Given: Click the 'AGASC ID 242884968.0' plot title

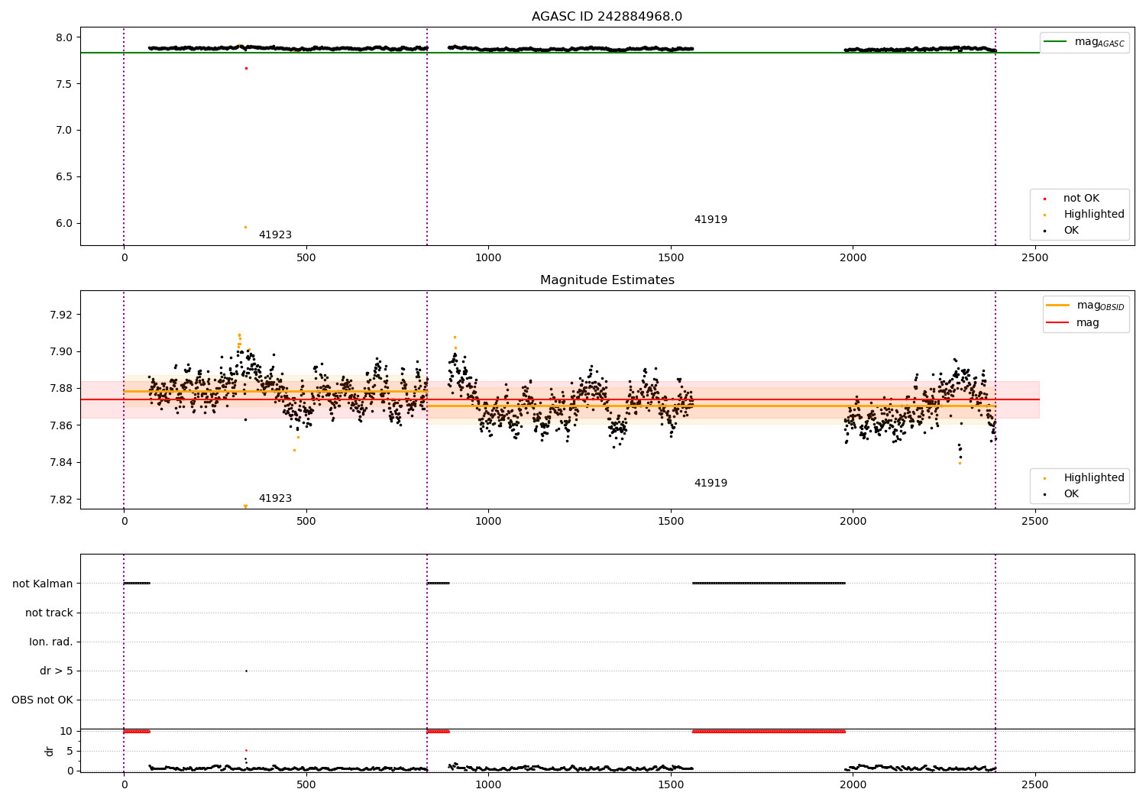Looking at the screenshot, I should [x=607, y=17].
